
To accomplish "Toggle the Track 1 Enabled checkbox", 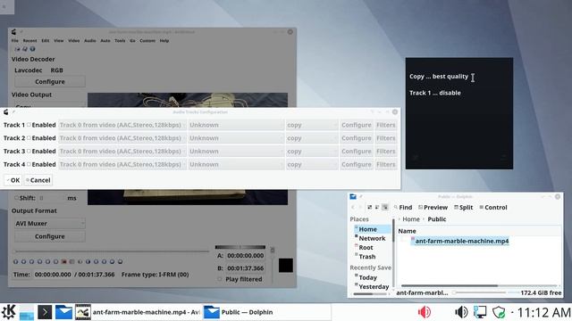I will (x=29, y=125).
